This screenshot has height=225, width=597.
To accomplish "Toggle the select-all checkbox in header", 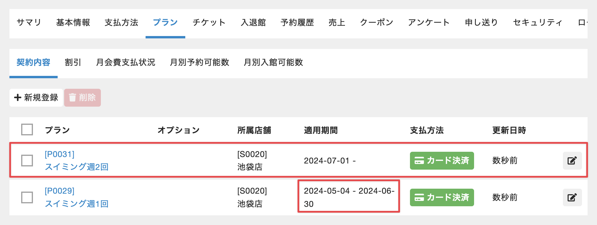I will click(27, 129).
